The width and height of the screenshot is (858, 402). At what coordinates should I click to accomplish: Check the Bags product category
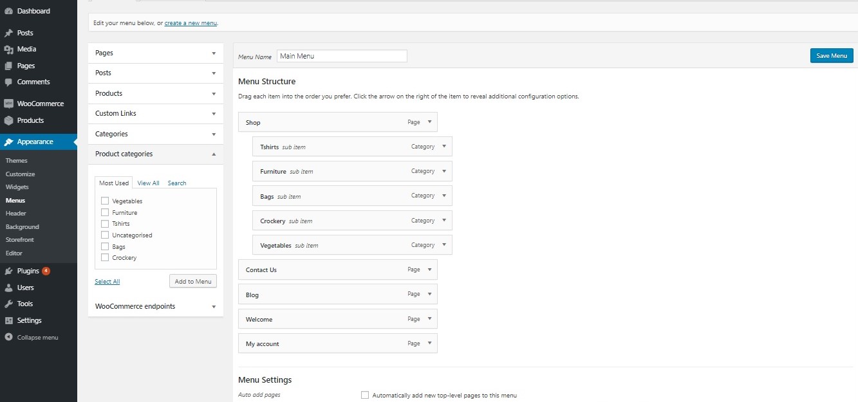pyautogui.click(x=105, y=246)
